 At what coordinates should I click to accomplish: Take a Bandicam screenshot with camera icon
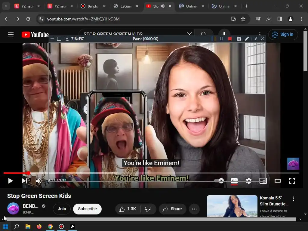coord(239,39)
